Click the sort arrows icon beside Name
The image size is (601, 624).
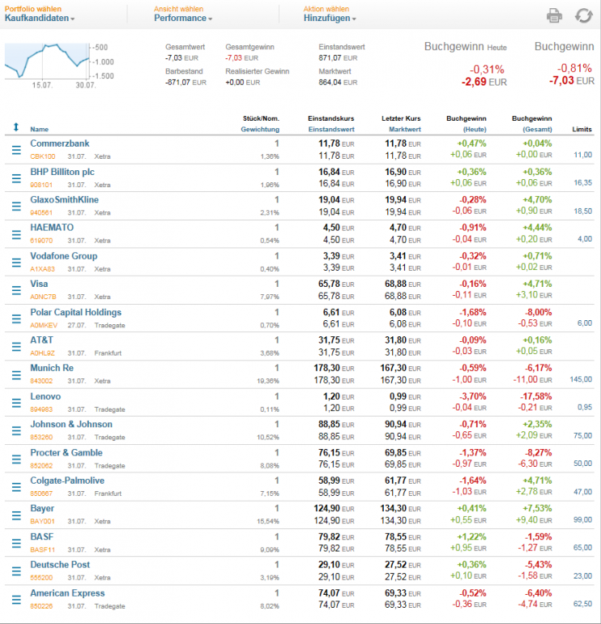pos(16,127)
